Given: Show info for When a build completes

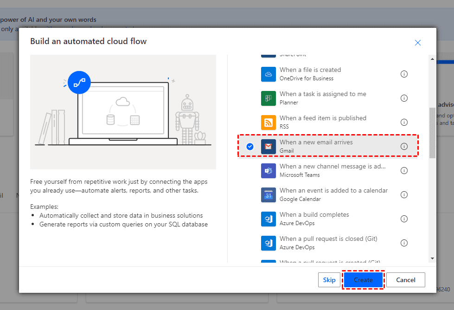Looking at the screenshot, I should (404, 219).
